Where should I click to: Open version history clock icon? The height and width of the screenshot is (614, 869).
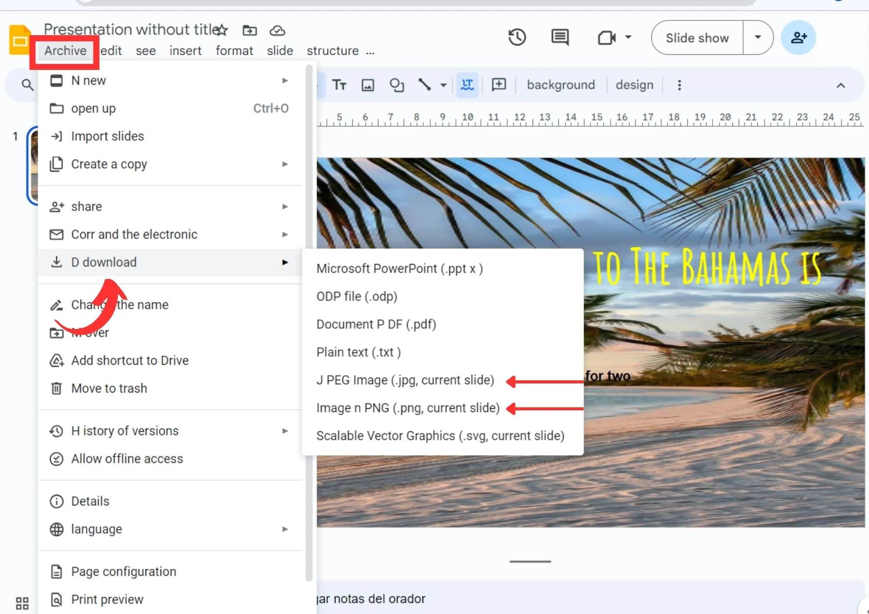(x=517, y=37)
